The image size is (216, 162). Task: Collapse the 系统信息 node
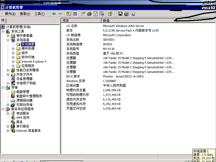click(8, 40)
